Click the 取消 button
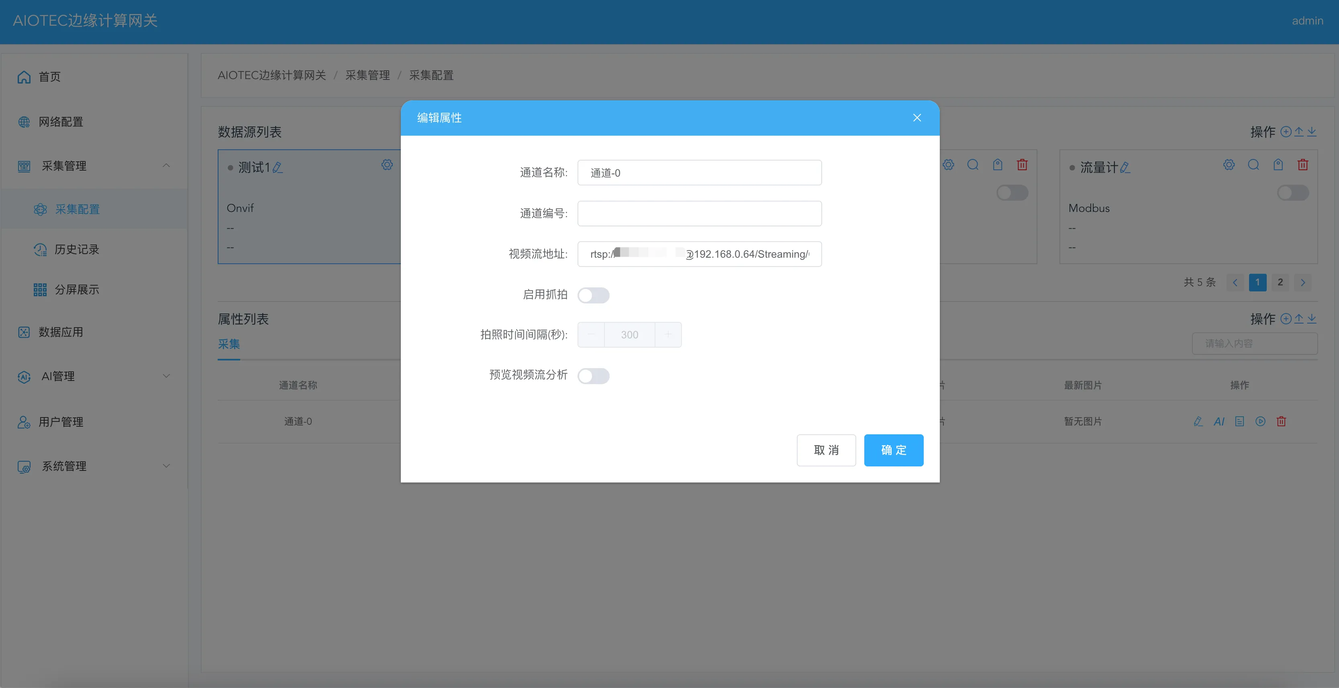The width and height of the screenshot is (1339, 688). point(826,450)
